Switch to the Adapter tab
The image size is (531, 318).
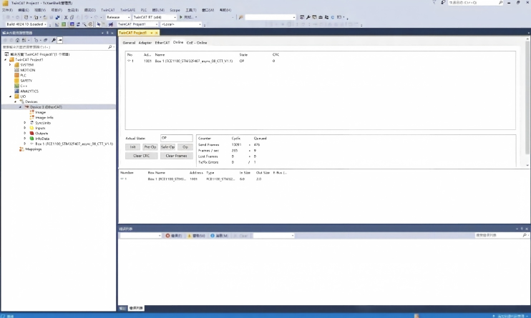coord(145,43)
